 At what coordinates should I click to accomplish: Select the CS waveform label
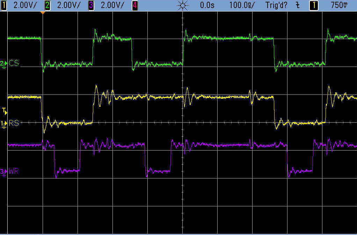[x=14, y=63]
